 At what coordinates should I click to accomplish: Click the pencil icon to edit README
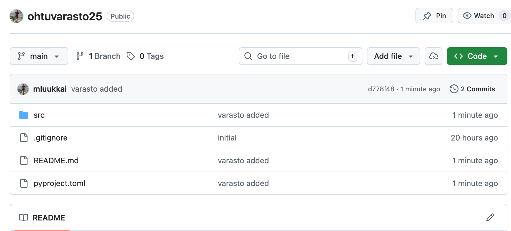coord(490,217)
